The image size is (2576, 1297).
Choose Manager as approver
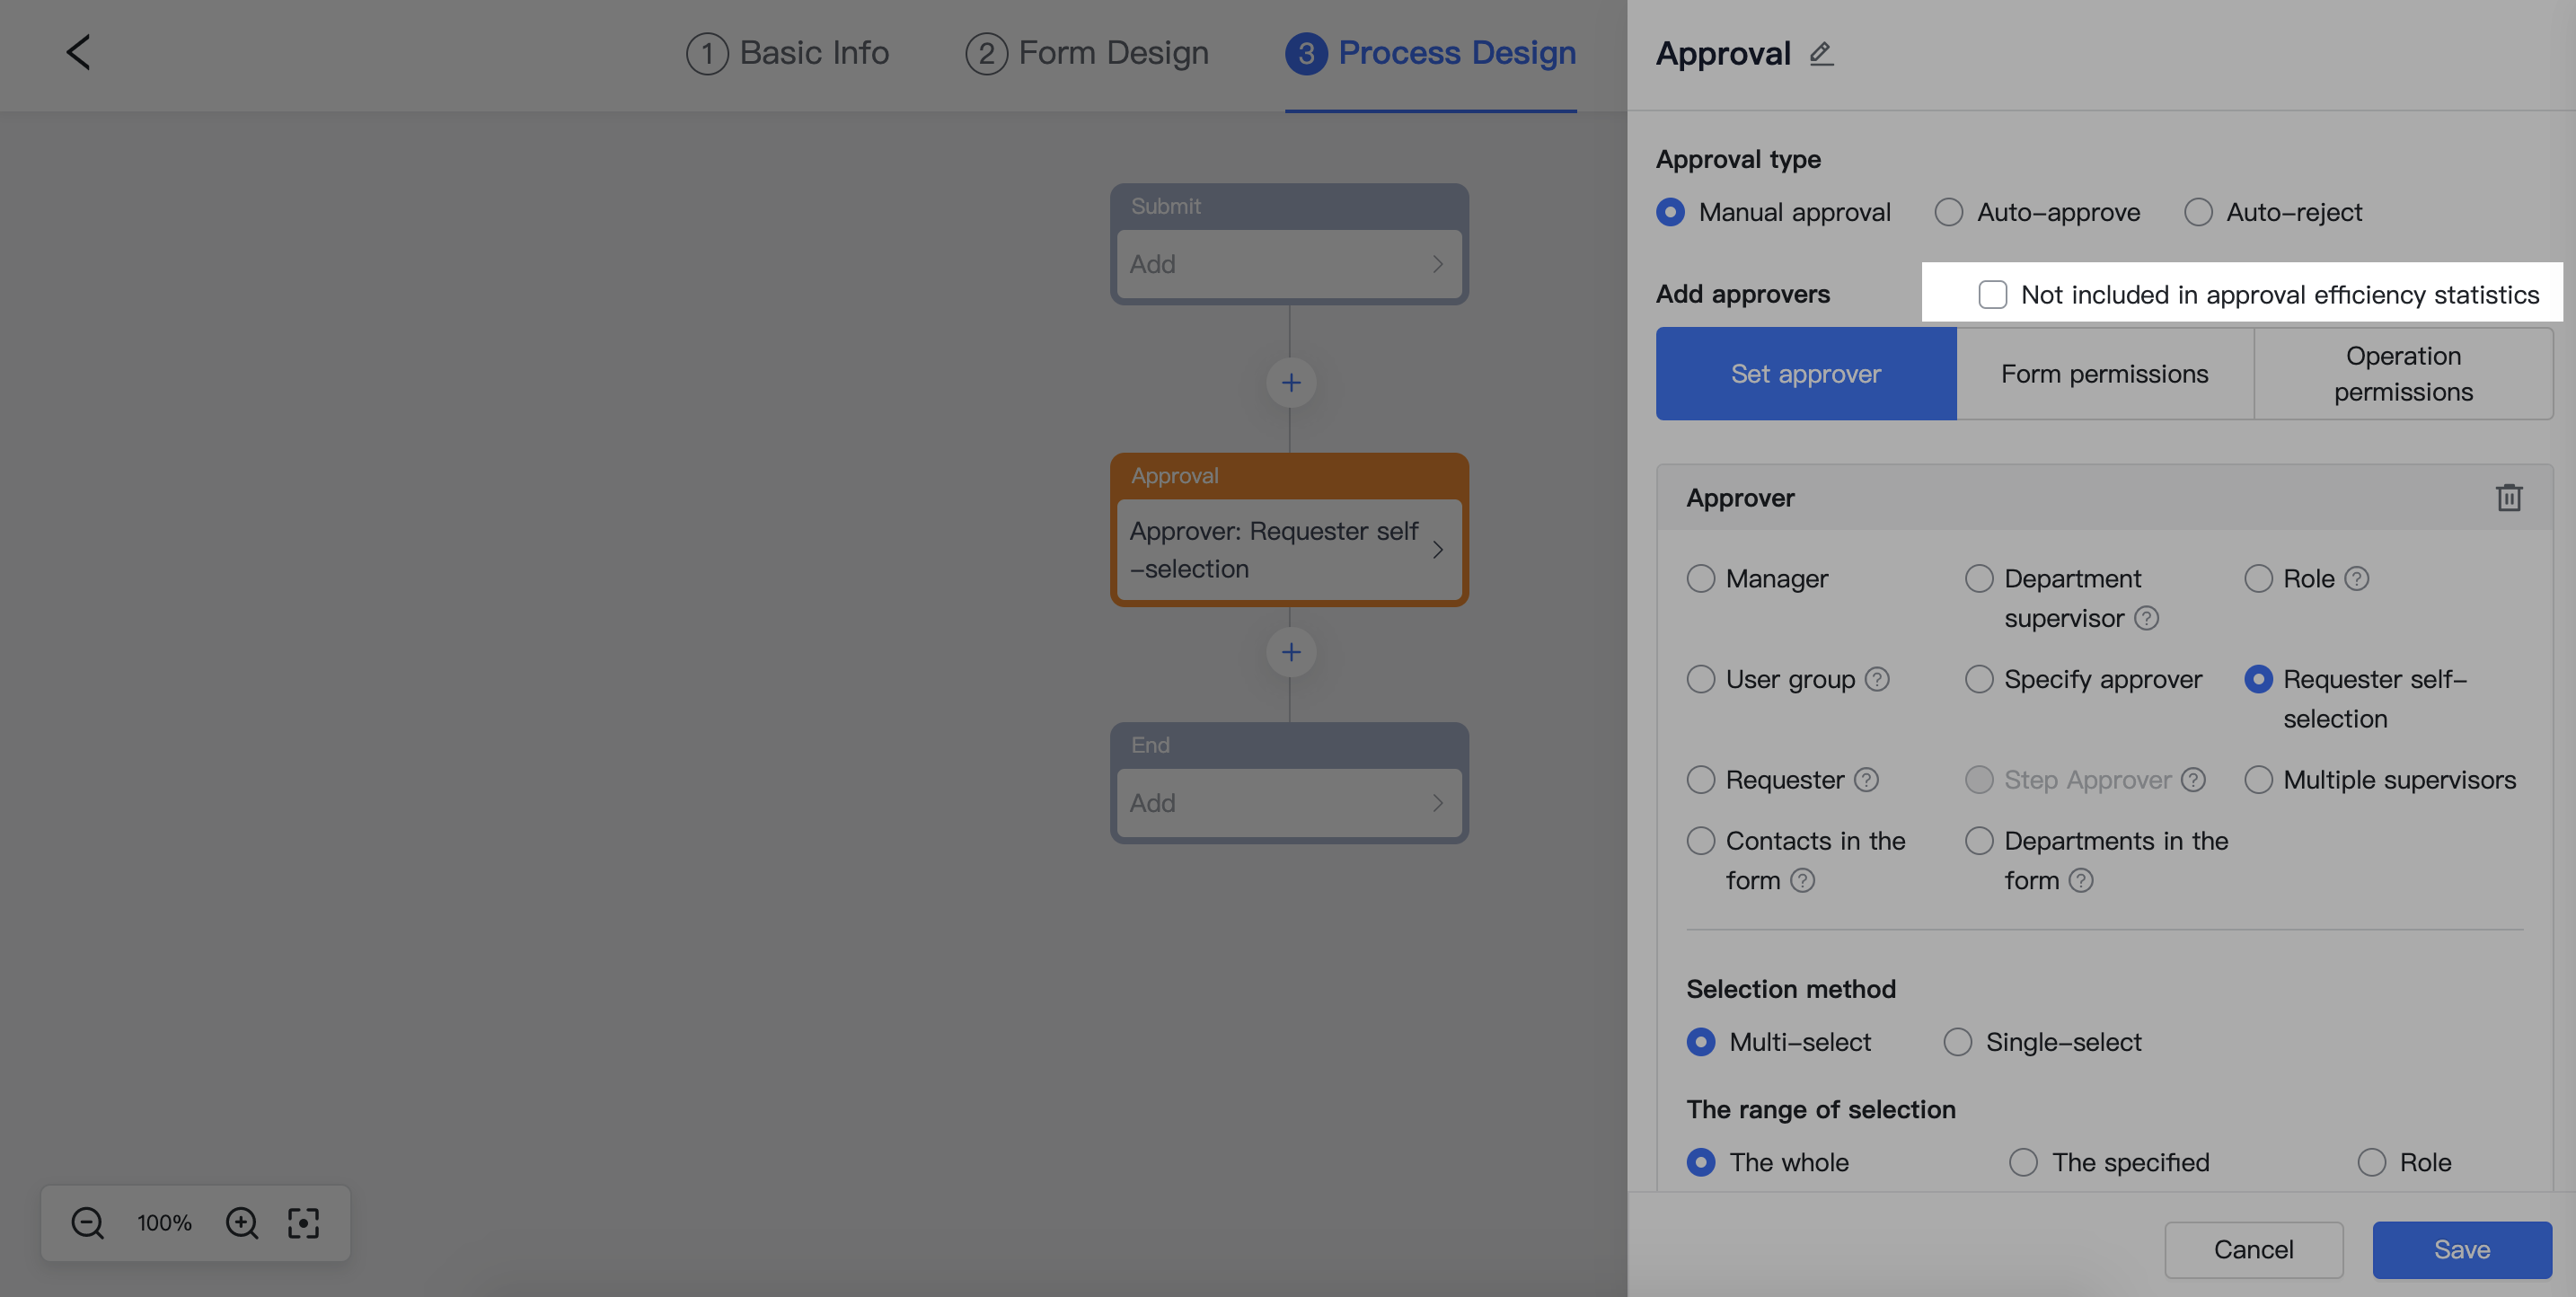[x=1700, y=579]
